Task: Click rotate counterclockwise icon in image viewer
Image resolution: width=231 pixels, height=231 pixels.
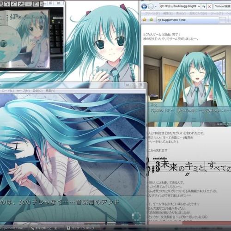Action: click(14, 4)
